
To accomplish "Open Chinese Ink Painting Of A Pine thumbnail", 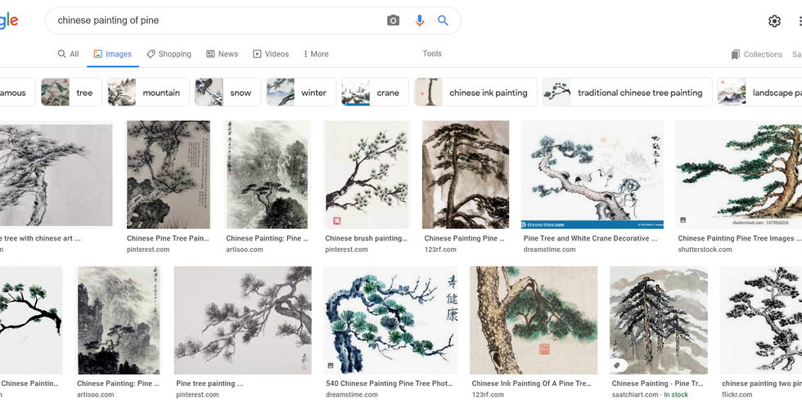I will pos(534,320).
